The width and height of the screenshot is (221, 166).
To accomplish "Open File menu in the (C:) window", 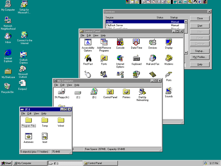I will point(23,114).
